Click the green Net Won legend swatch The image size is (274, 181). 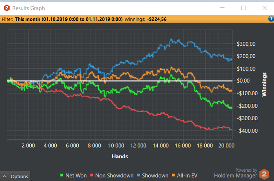(62, 175)
